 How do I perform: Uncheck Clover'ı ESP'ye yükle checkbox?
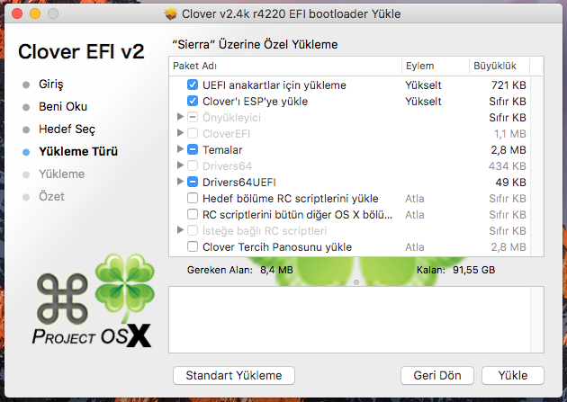tap(193, 101)
